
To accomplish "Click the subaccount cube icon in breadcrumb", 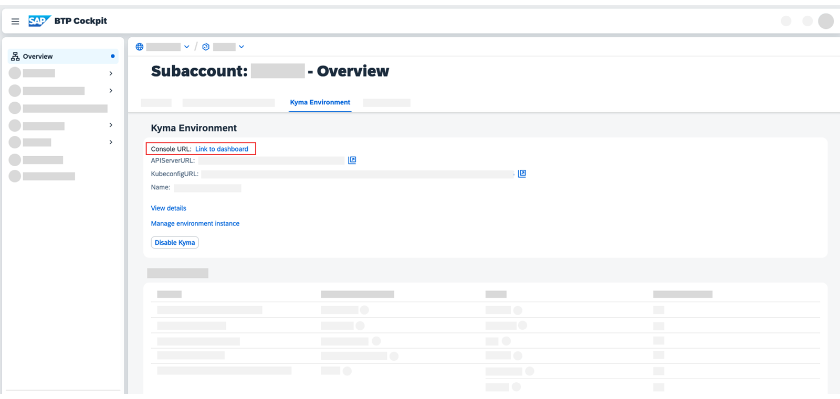I will [206, 47].
